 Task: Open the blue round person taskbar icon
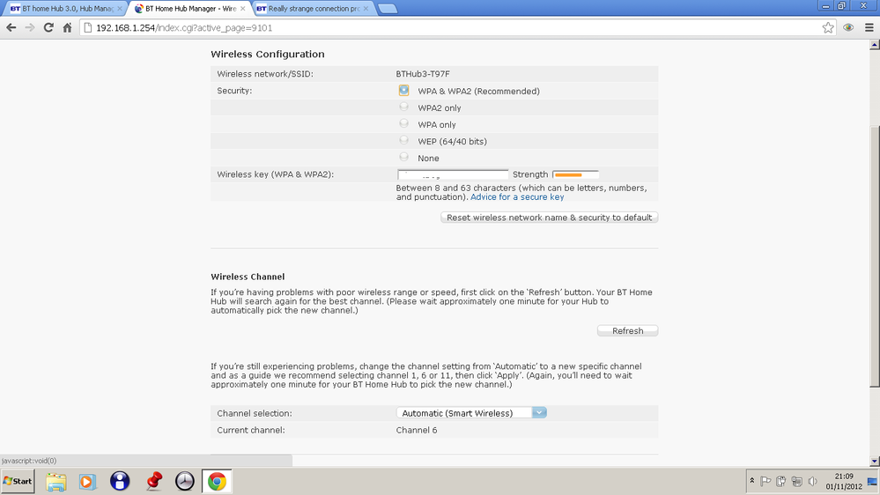point(120,481)
